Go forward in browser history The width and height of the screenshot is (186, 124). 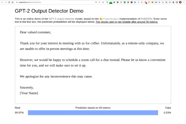point(6,2)
